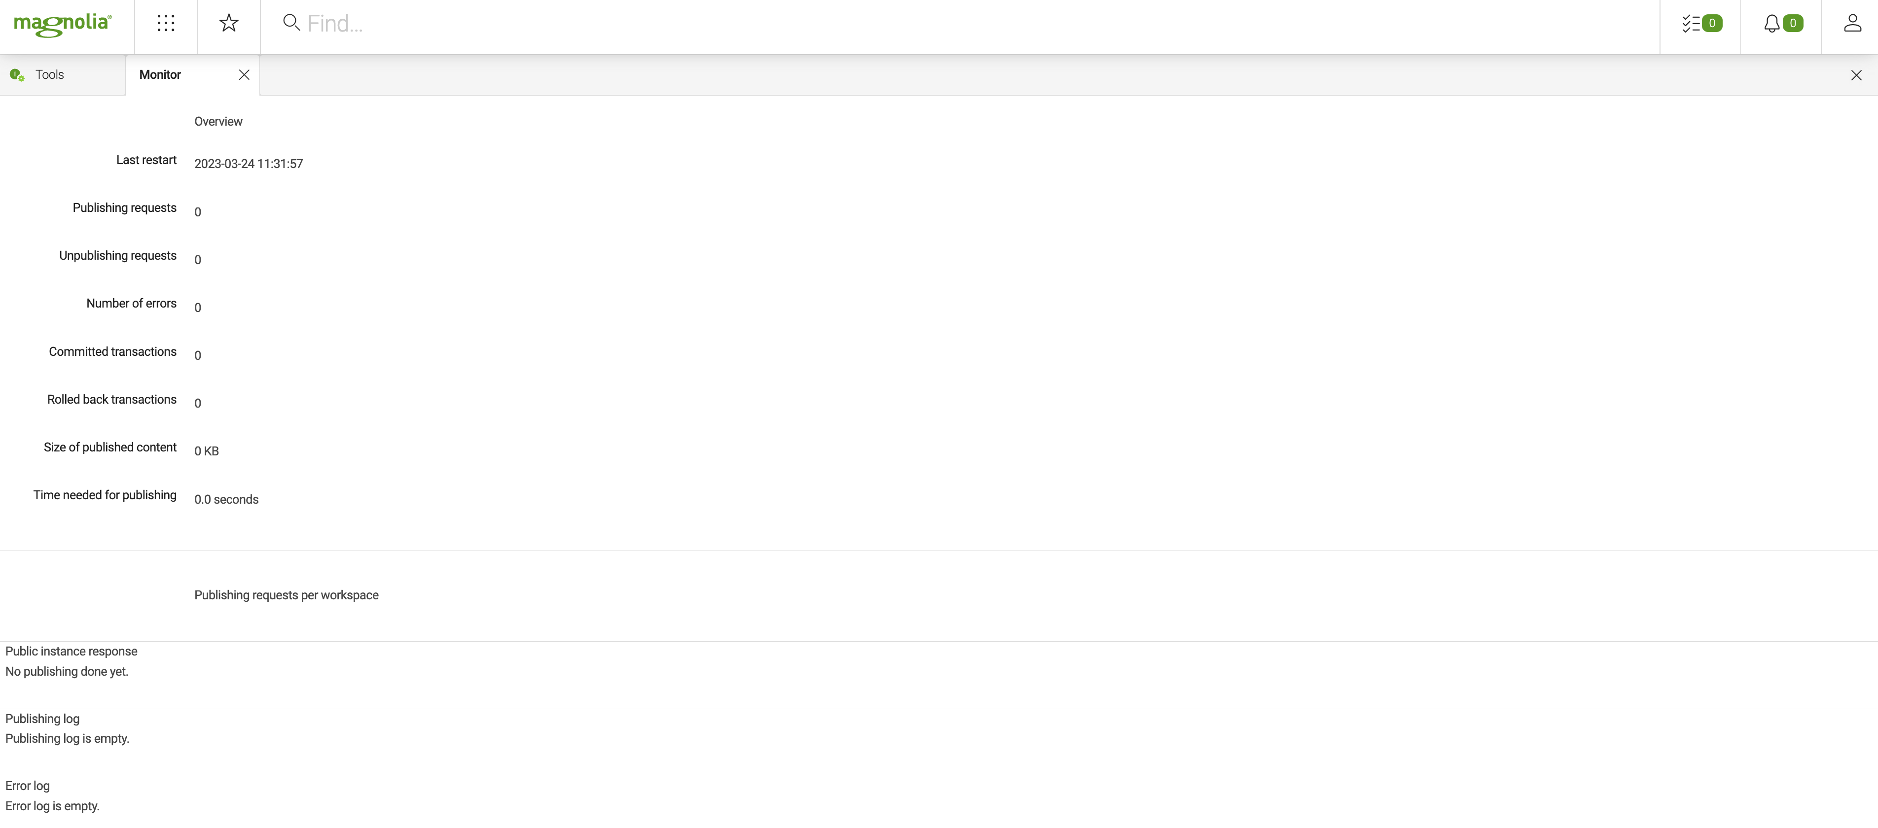Viewport: 1878px width, 828px height.
Task: Toggle the Overview section visibility
Action: tap(217, 121)
